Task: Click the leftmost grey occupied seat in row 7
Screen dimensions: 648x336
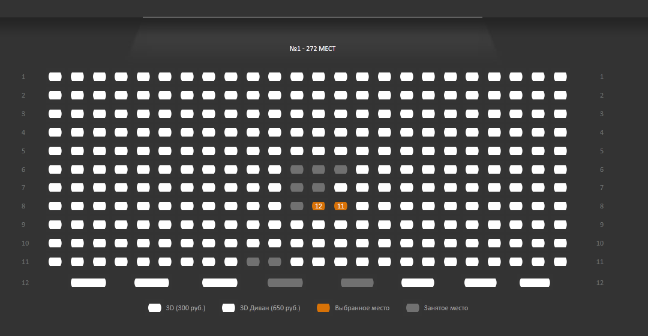Action: pos(297,187)
